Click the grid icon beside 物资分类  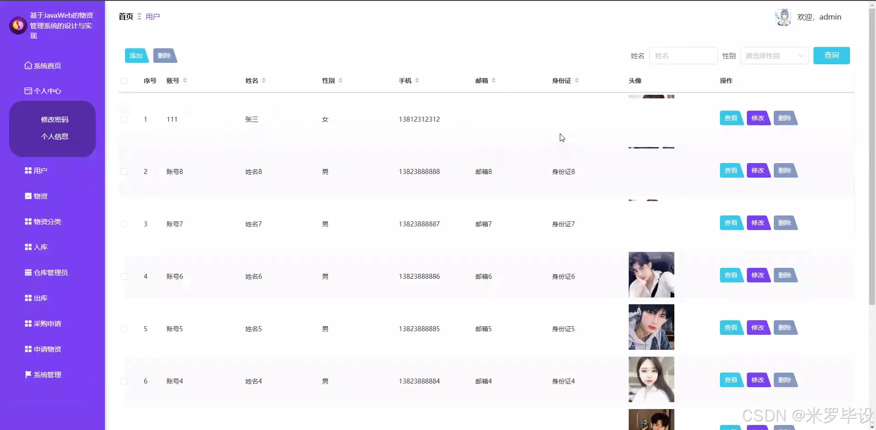click(28, 221)
